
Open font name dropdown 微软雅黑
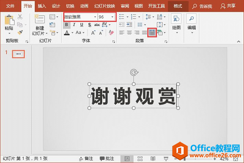point(95,17)
